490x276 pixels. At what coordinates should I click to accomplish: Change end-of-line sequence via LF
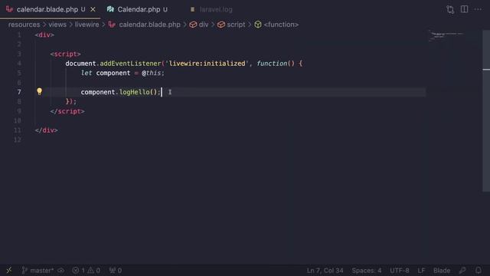tap(421, 271)
